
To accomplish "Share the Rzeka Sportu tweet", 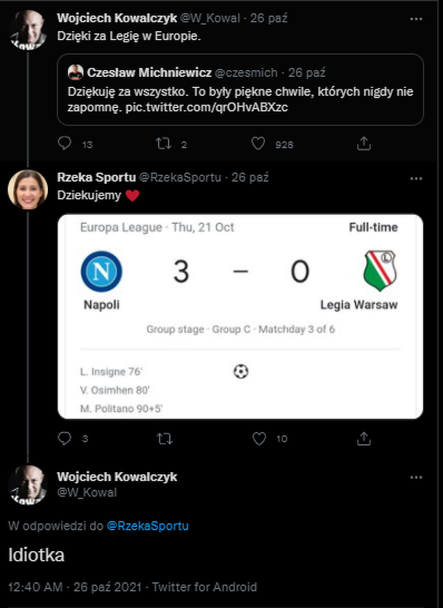I will click(x=363, y=438).
